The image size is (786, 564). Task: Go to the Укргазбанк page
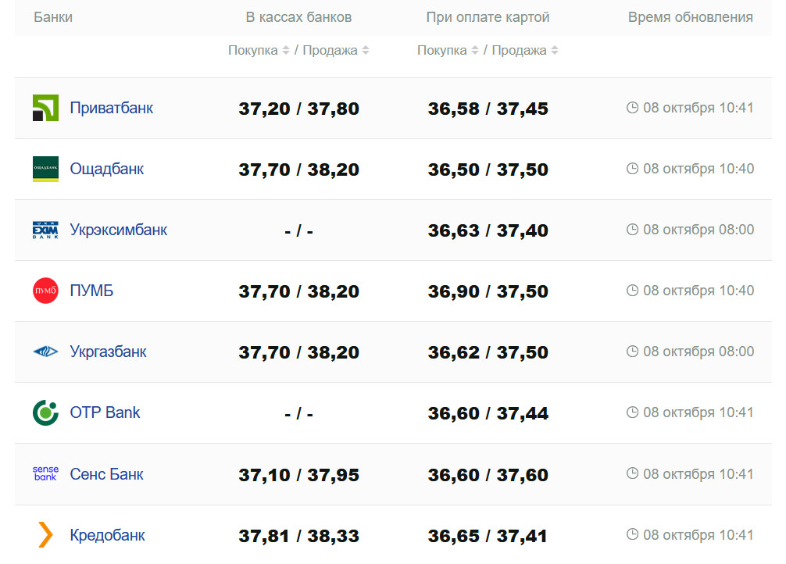108,352
